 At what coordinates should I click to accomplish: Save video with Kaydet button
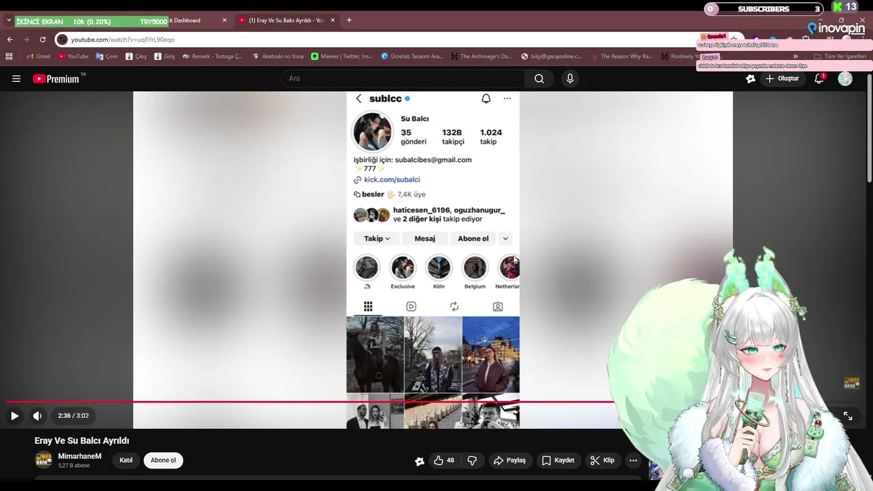[557, 460]
